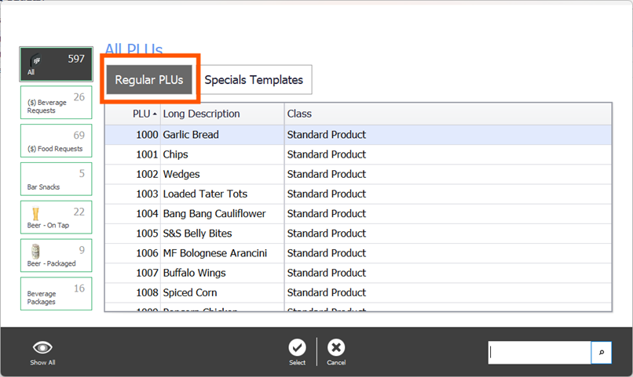Choose the Bar Snacks category tile
Screen dimensions: 633x377
point(57,179)
